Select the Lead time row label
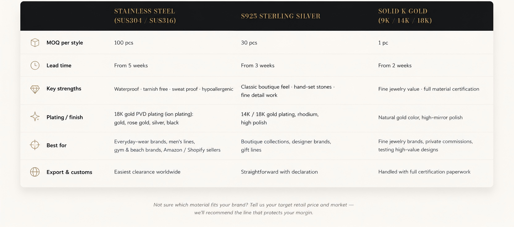 point(59,66)
